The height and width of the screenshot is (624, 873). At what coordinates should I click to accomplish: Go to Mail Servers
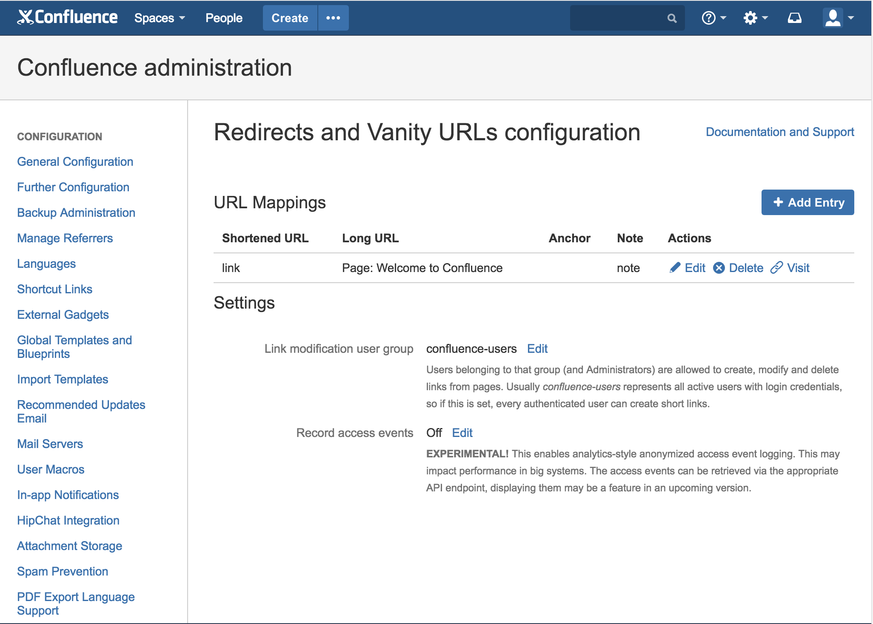point(50,444)
